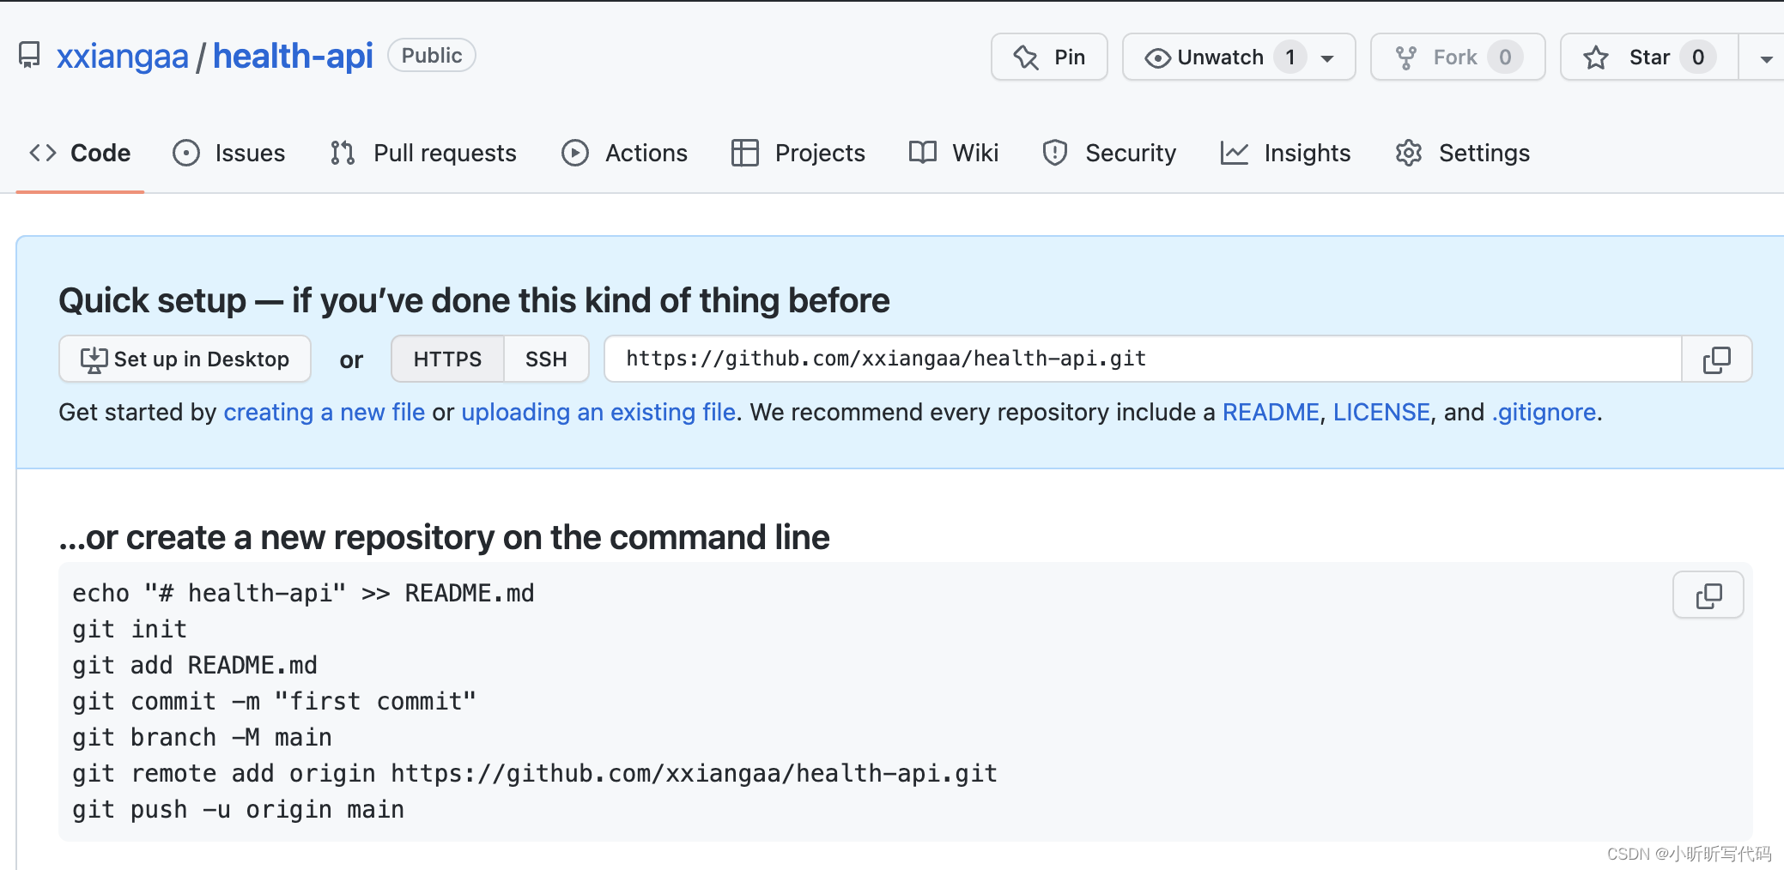Open the LICENSE link
1784x870 pixels.
pos(1381,412)
